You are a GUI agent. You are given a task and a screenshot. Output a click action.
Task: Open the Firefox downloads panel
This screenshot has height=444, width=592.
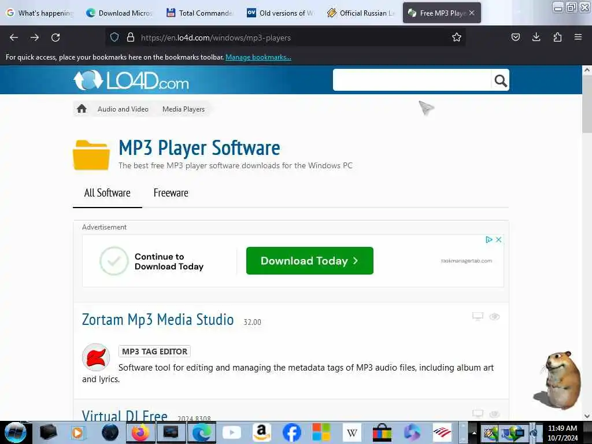tap(536, 37)
